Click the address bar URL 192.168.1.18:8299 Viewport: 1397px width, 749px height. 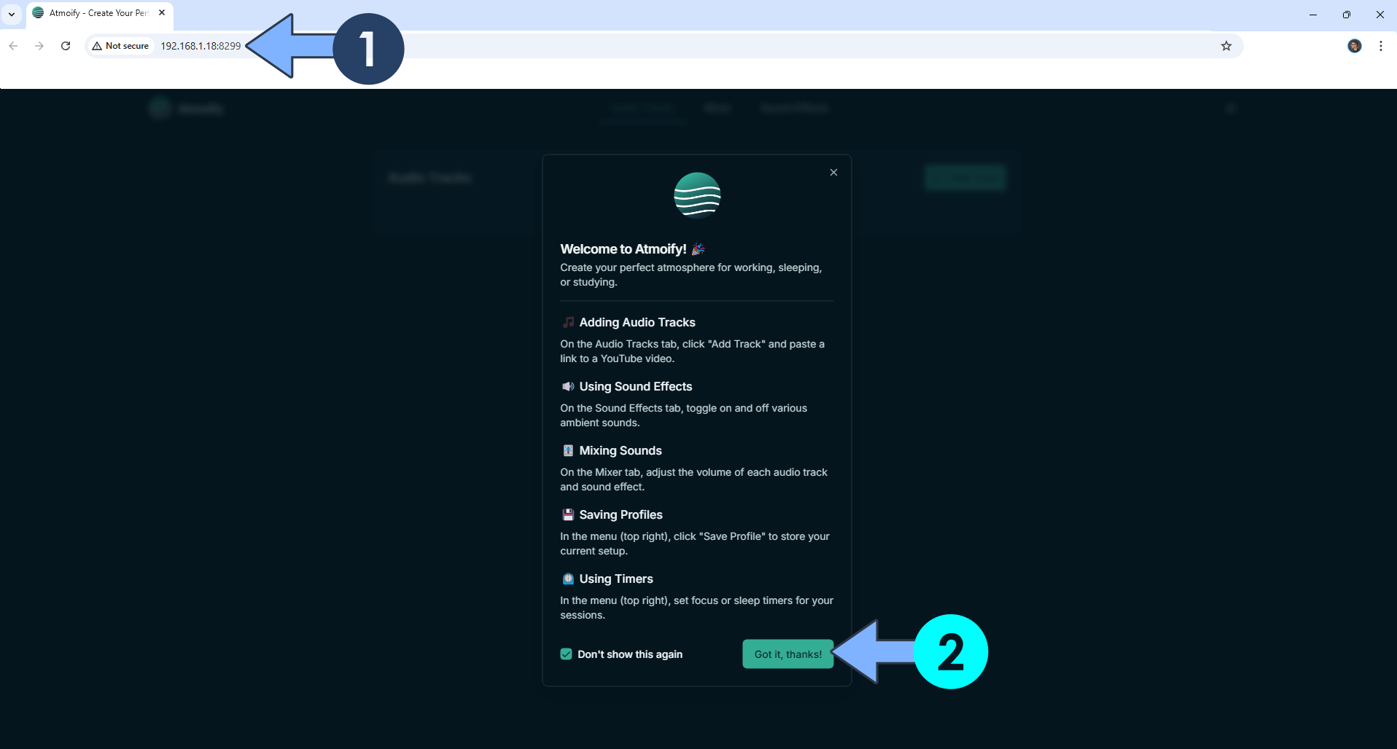point(201,46)
